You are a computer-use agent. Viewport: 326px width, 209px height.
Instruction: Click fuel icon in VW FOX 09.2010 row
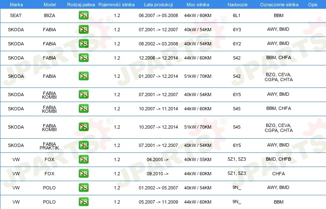83,173
